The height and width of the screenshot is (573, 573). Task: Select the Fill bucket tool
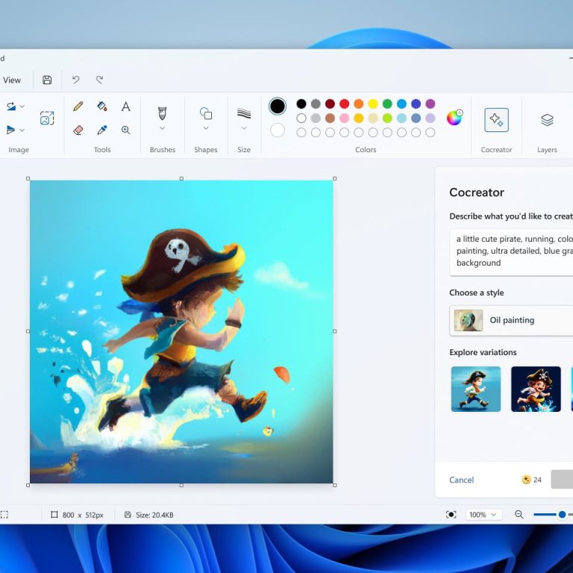(102, 107)
